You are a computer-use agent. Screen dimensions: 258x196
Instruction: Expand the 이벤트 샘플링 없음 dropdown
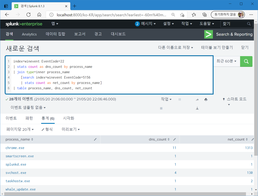point(27,107)
